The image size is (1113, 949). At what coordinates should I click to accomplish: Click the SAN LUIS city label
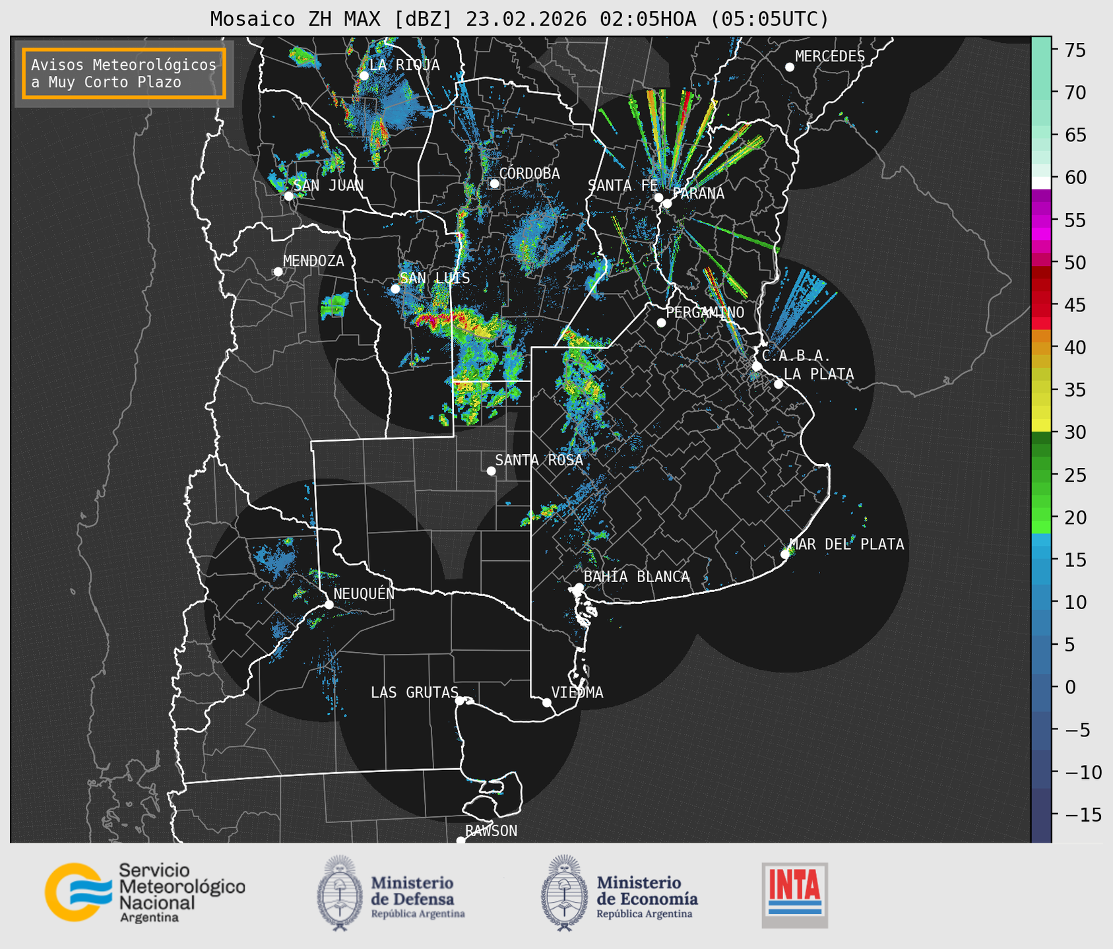[435, 278]
